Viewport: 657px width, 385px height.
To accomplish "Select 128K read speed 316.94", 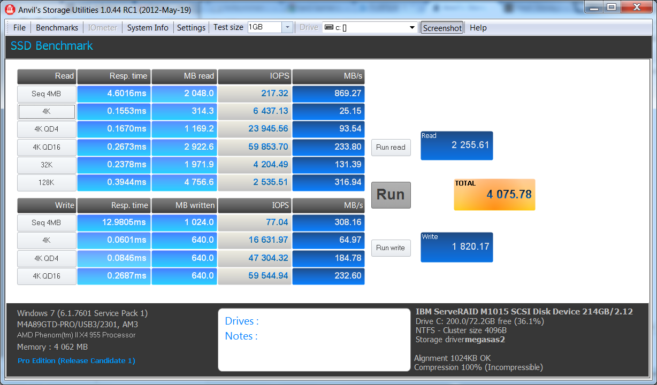I will 328,182.
